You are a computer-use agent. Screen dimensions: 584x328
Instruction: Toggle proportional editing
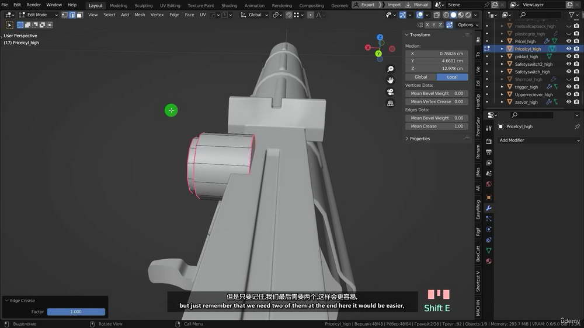coord(310,15)
